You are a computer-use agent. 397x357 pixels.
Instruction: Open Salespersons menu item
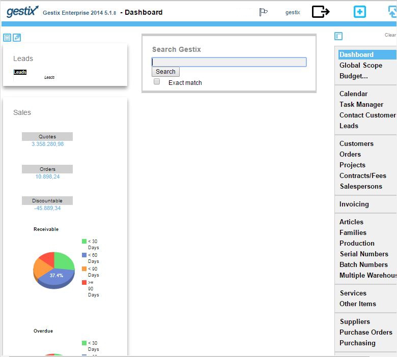[361, 186]
